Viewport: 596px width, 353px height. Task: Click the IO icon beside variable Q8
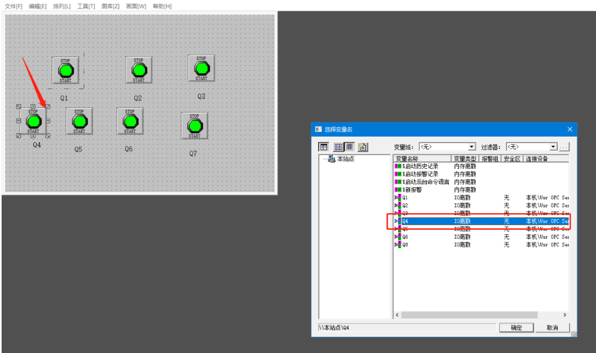(398, 245)
